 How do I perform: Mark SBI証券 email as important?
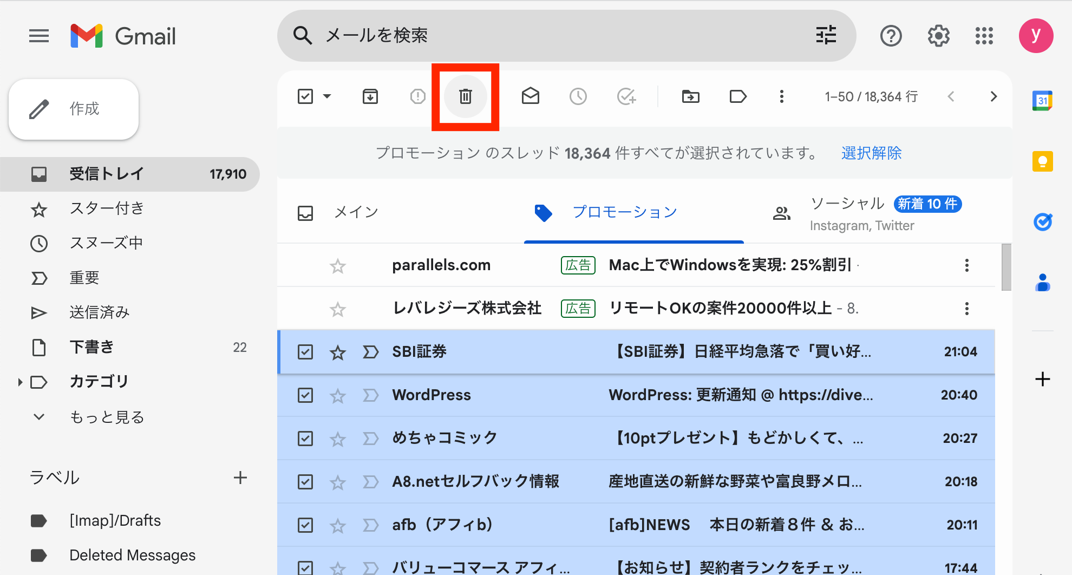click(370, 352)
